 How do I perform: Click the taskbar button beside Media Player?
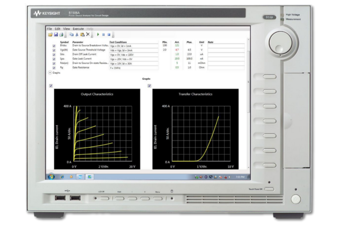[x=80, y=177]
